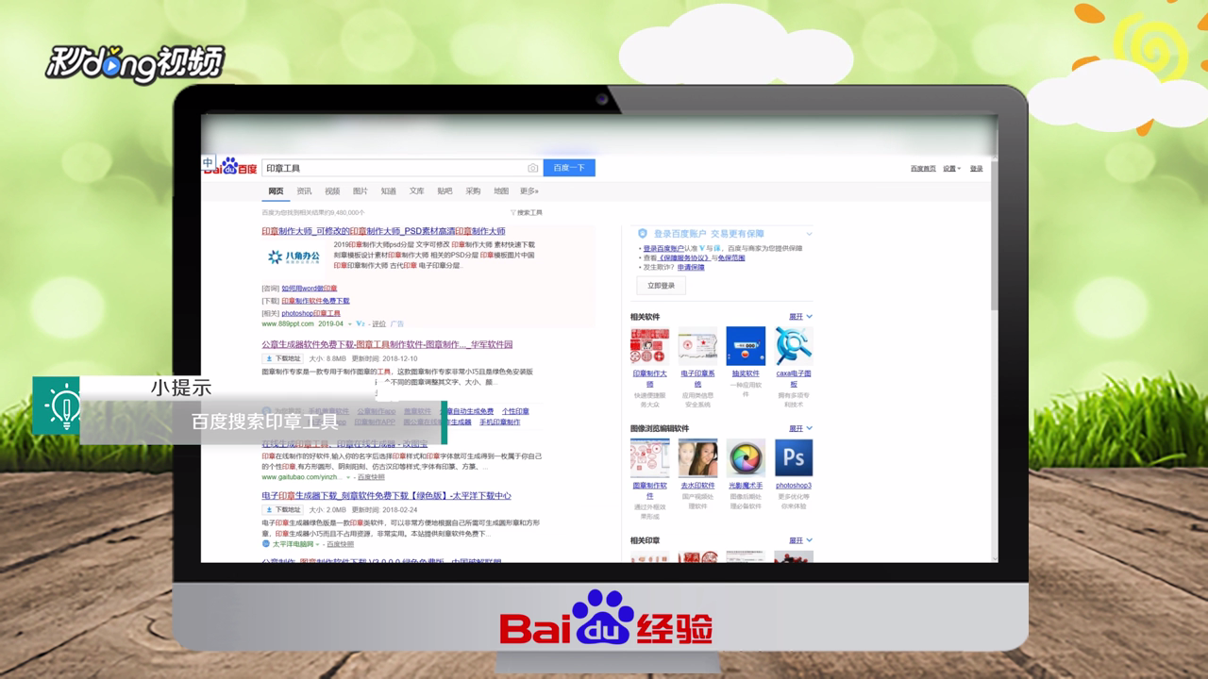Open the link photoshop印章工具
This screenshot has width=1208, height=679.
pyautogui.click(x=310, y=313)
